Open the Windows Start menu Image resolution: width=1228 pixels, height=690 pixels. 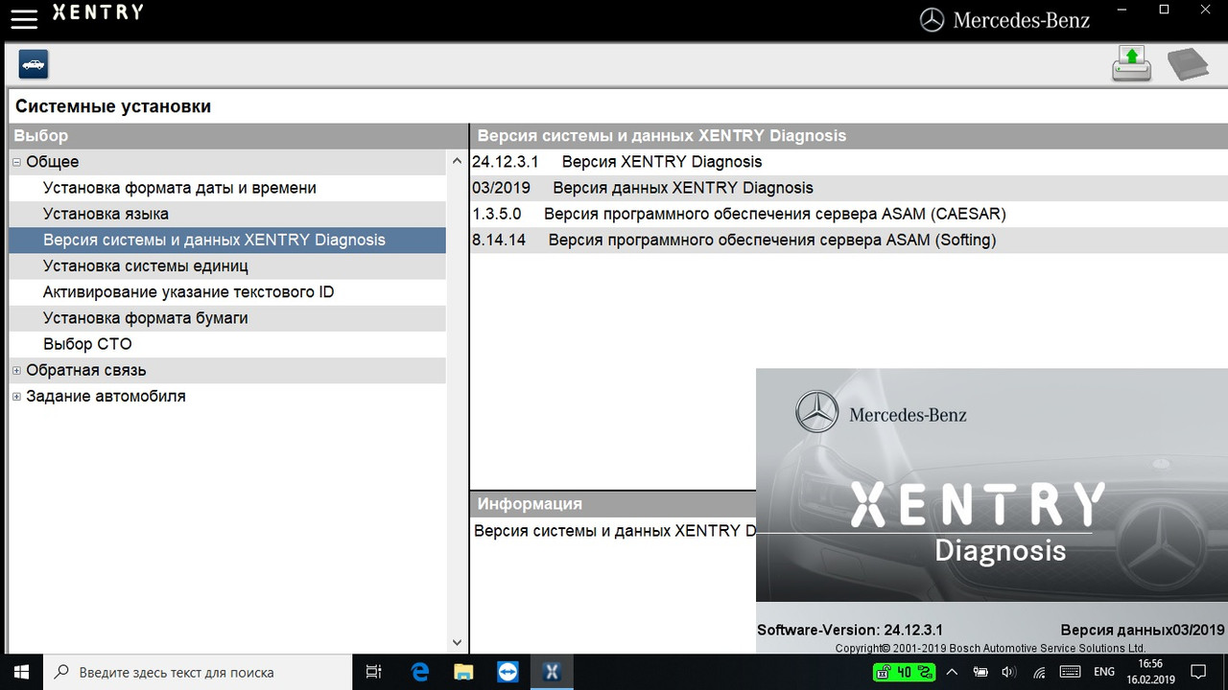[21, 672]
